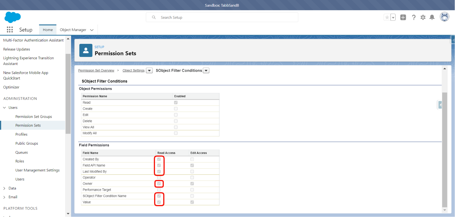Toggle Read Access for Operator field

point(159,177)
